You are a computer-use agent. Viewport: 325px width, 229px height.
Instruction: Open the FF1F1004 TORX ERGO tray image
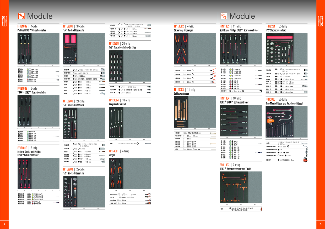click(241, 120)
